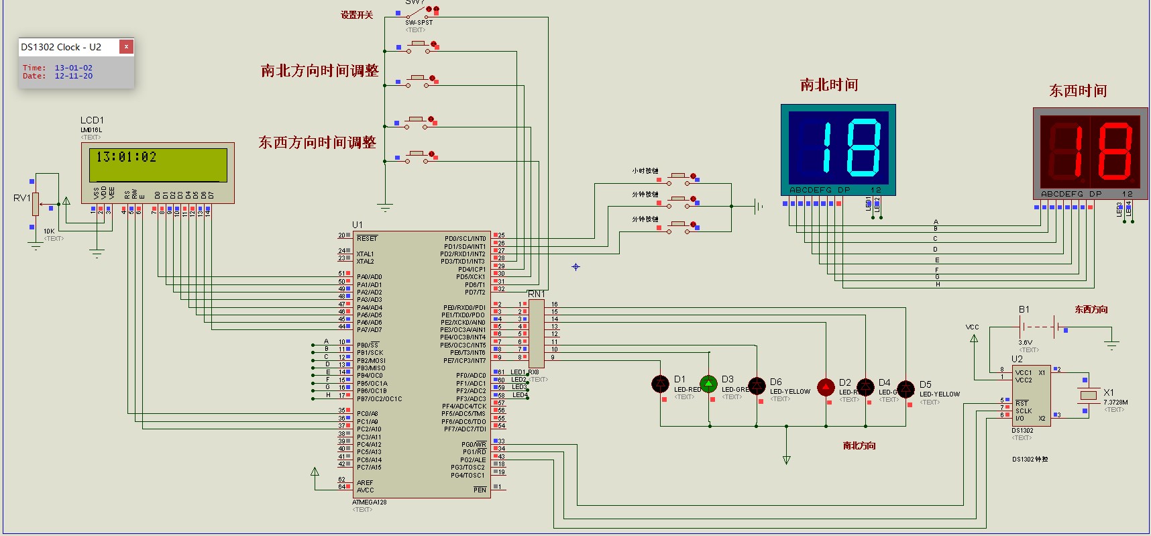The width and height of the screenshot is (1151, 536).
Task: Select the D5 LED-YELLOW diode symbol
Action: tap(906, 389)
